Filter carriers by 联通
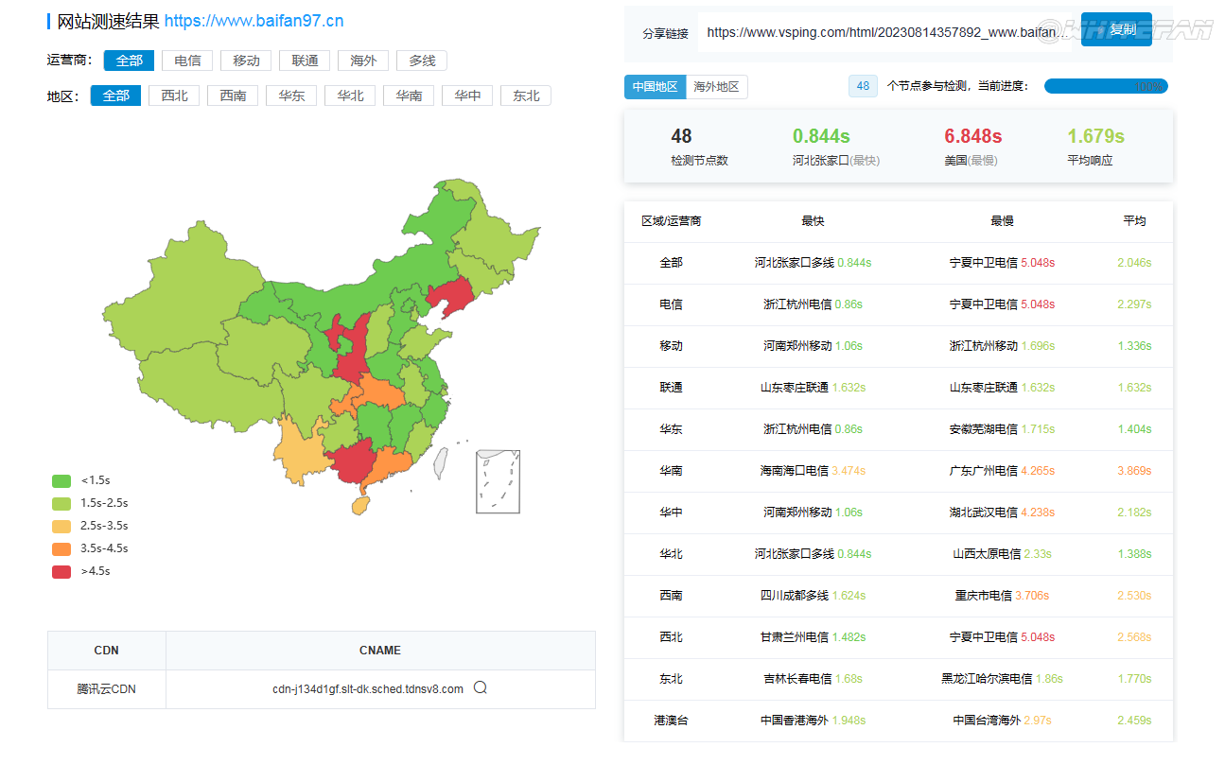Viewport: 1225px width, 782px height. tap(305, 61)
